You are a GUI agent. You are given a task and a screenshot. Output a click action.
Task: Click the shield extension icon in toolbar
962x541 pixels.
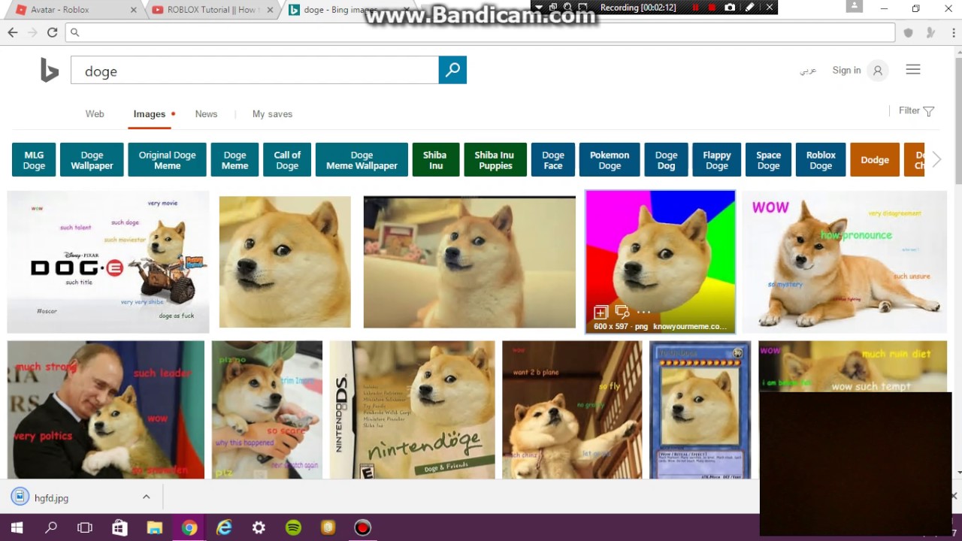pos(908,32)
